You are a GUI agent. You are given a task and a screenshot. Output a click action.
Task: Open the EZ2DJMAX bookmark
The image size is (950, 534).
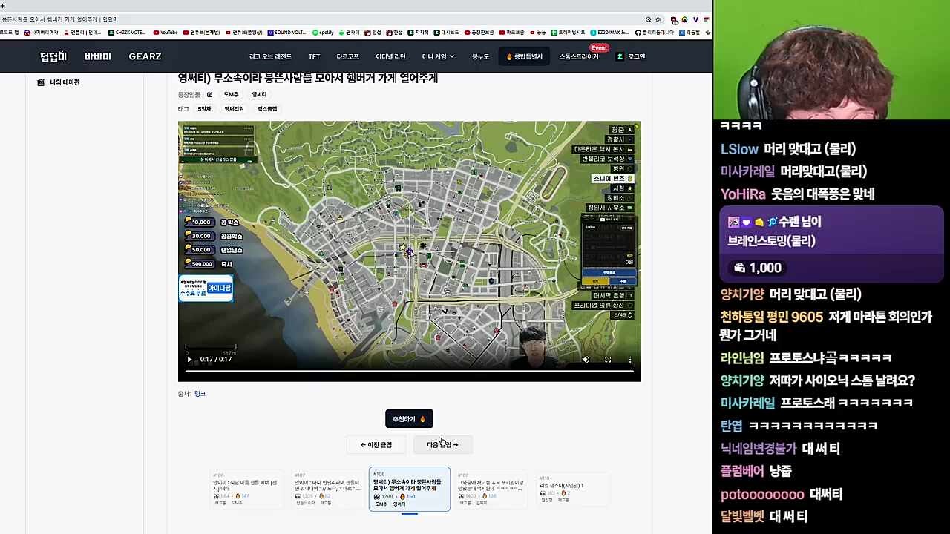click(610, 33)
